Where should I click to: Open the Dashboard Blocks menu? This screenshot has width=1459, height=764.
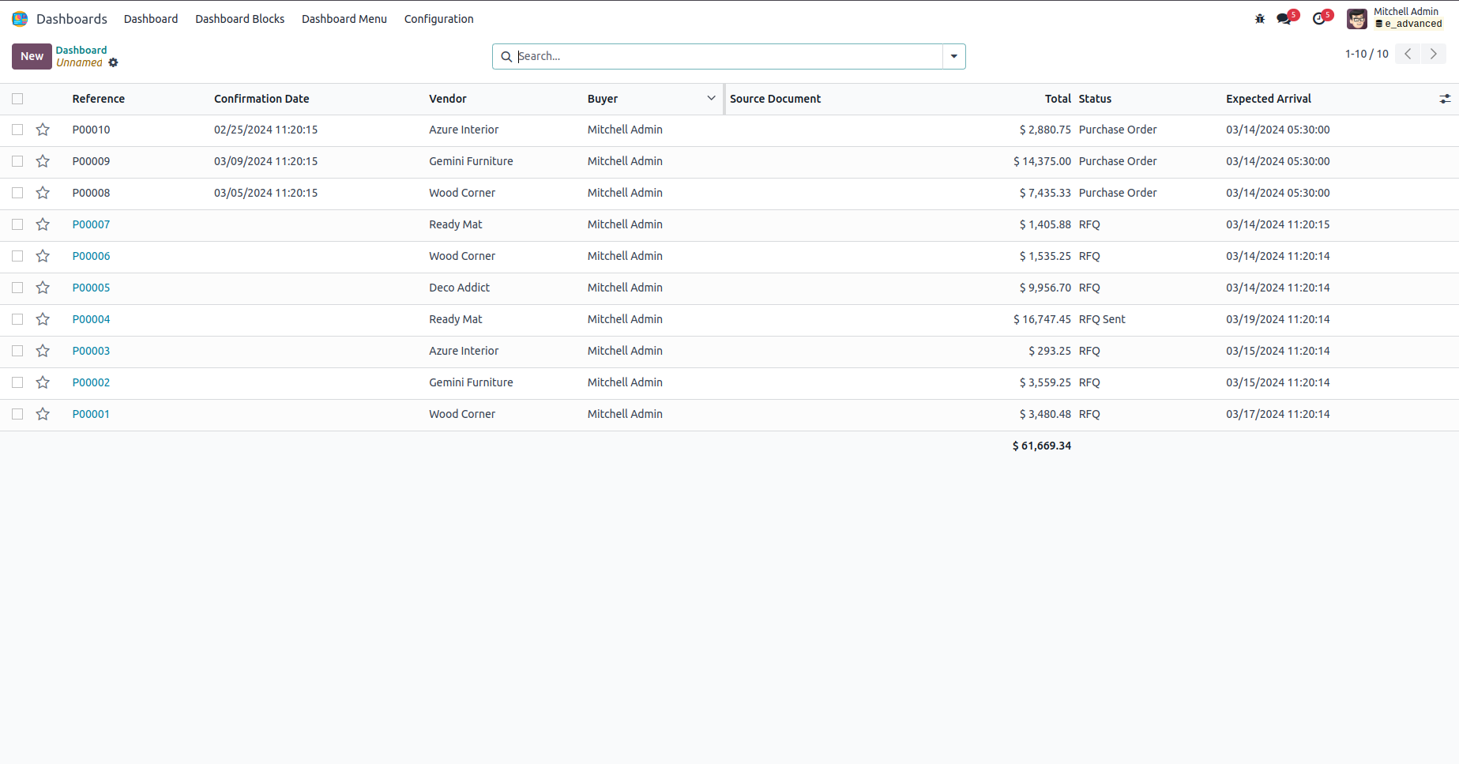[239, 19]
